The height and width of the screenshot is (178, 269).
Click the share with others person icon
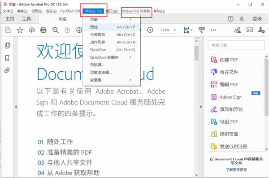(x=261, y=30)
